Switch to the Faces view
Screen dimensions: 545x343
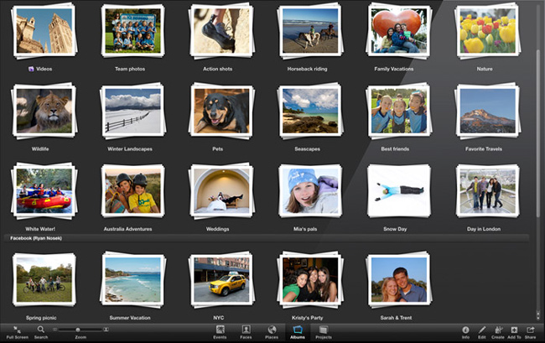tap(246, 330)
